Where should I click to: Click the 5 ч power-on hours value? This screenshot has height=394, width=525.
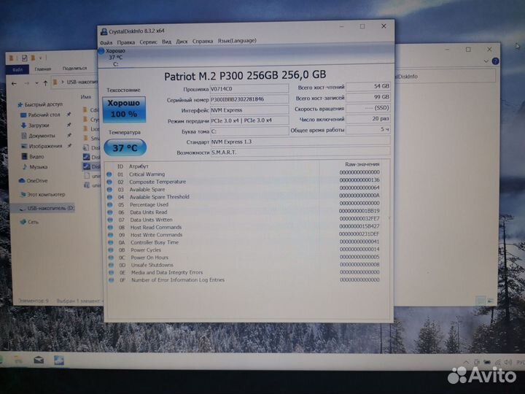tap(368, 129)
